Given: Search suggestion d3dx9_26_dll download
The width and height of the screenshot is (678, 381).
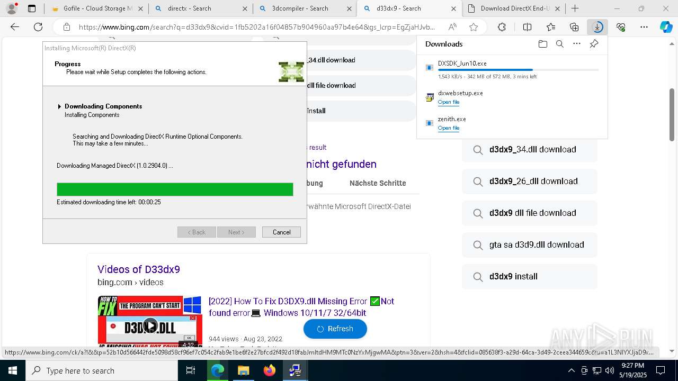Looking at the screenshot, I should [530, 181].
